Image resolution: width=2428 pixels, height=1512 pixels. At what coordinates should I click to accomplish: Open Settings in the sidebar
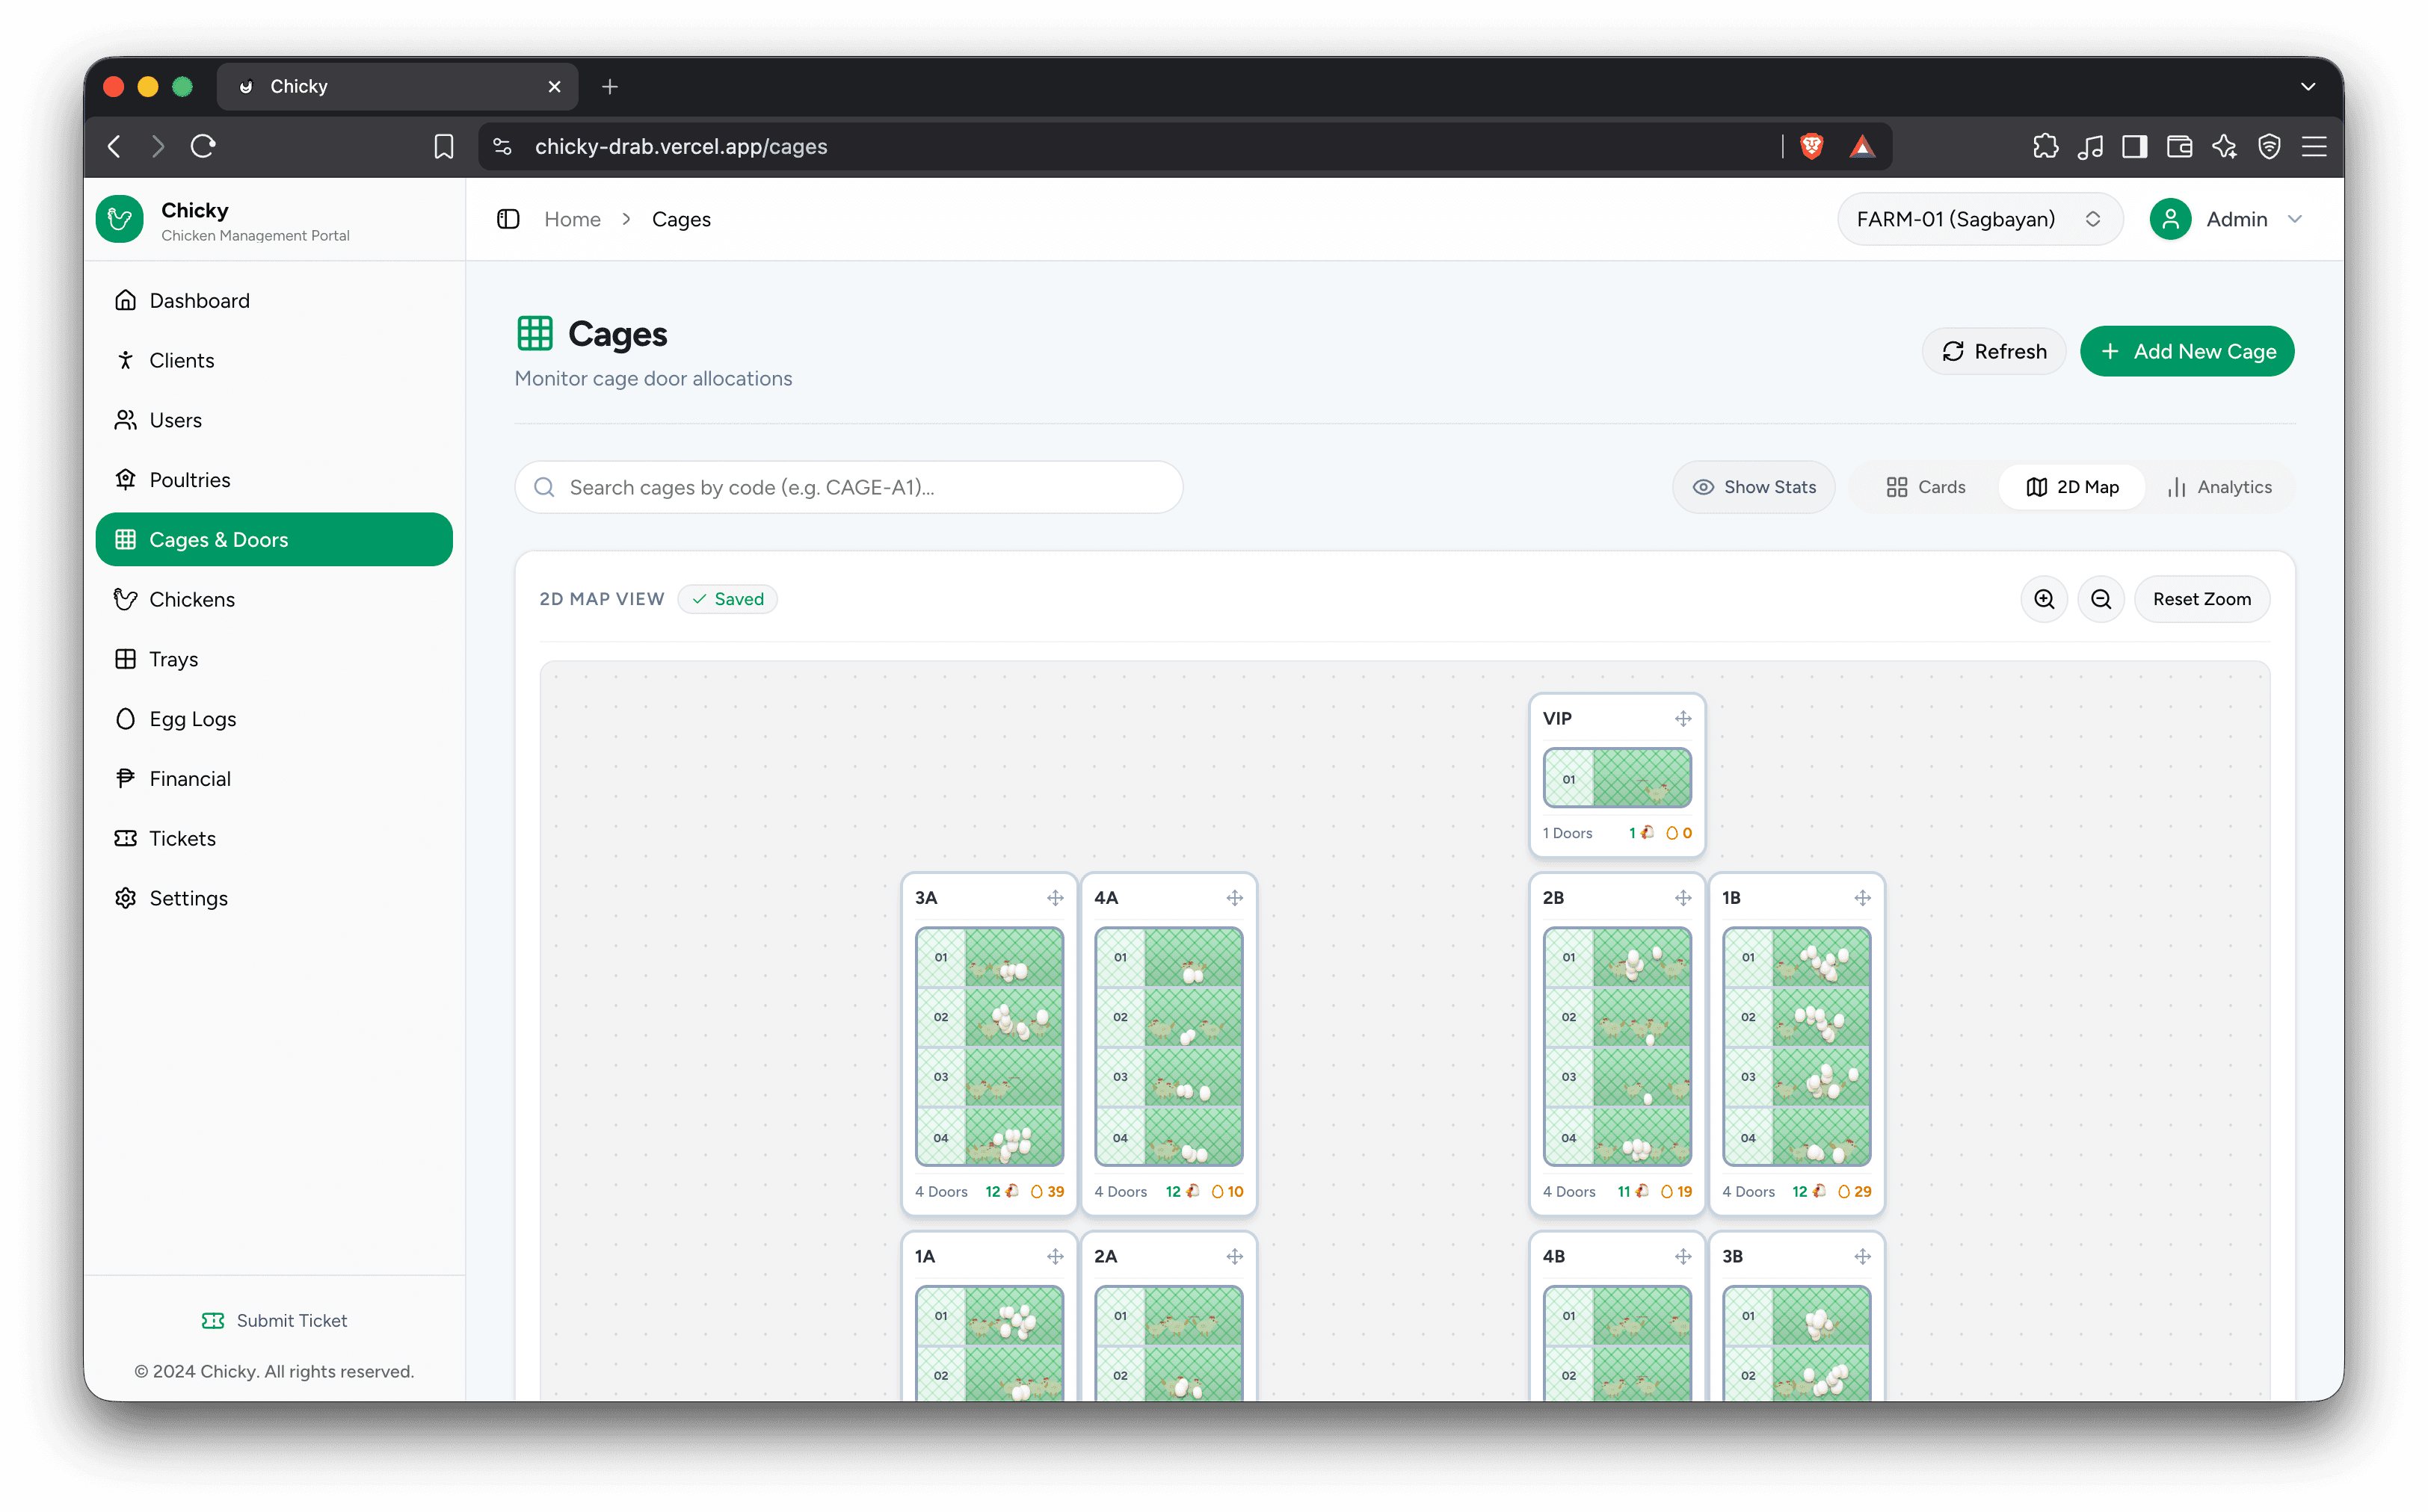coord(274,898)
